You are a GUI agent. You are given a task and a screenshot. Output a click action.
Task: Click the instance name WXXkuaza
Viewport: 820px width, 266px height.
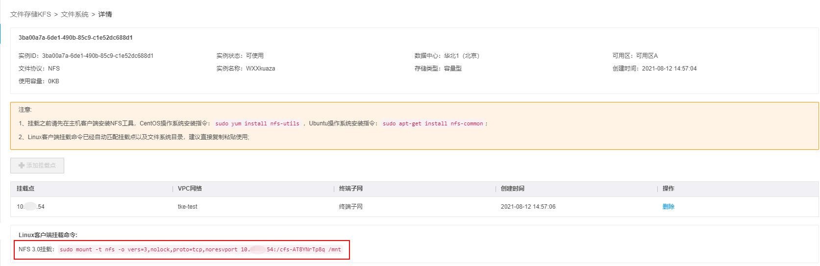click(260, 69)
